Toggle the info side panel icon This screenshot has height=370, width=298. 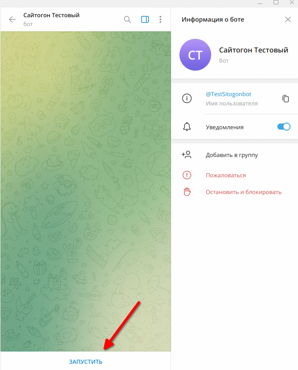pyautogui.click(x=145, y=19)
